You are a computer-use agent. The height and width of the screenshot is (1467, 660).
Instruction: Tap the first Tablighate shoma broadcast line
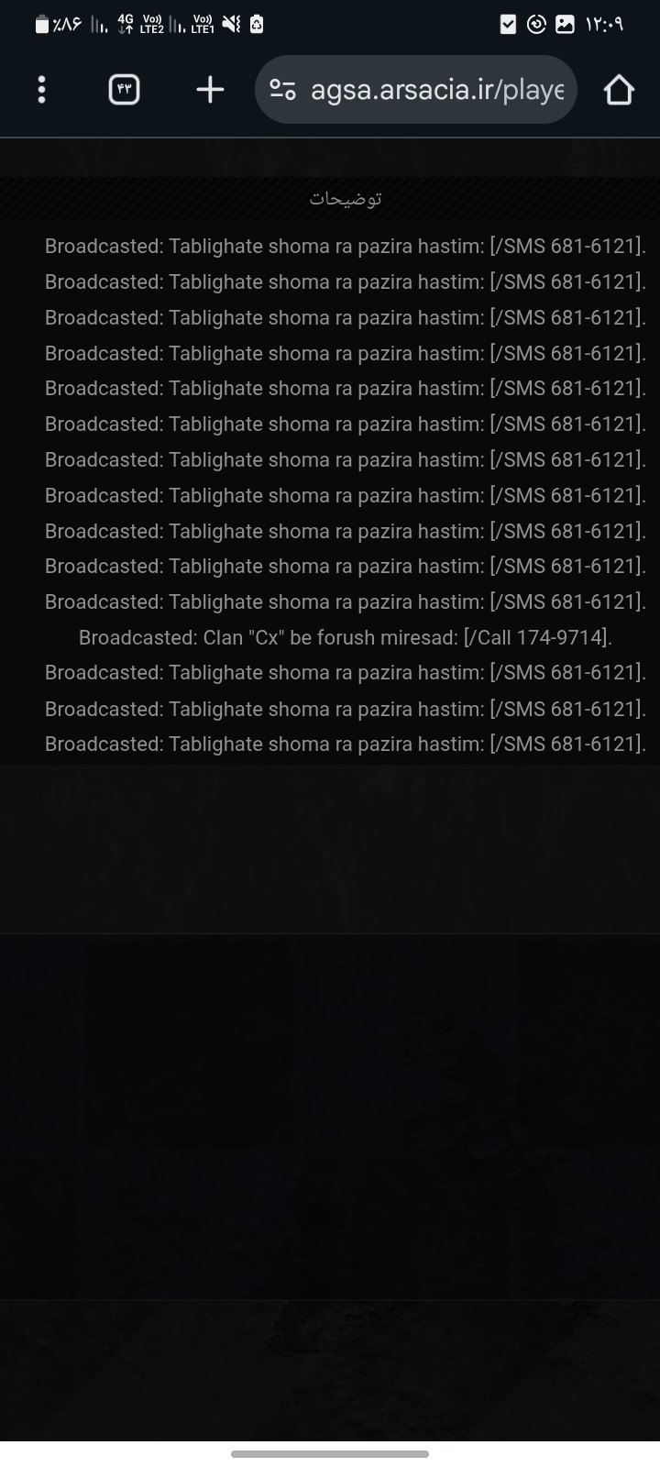[x=346, y=246]
